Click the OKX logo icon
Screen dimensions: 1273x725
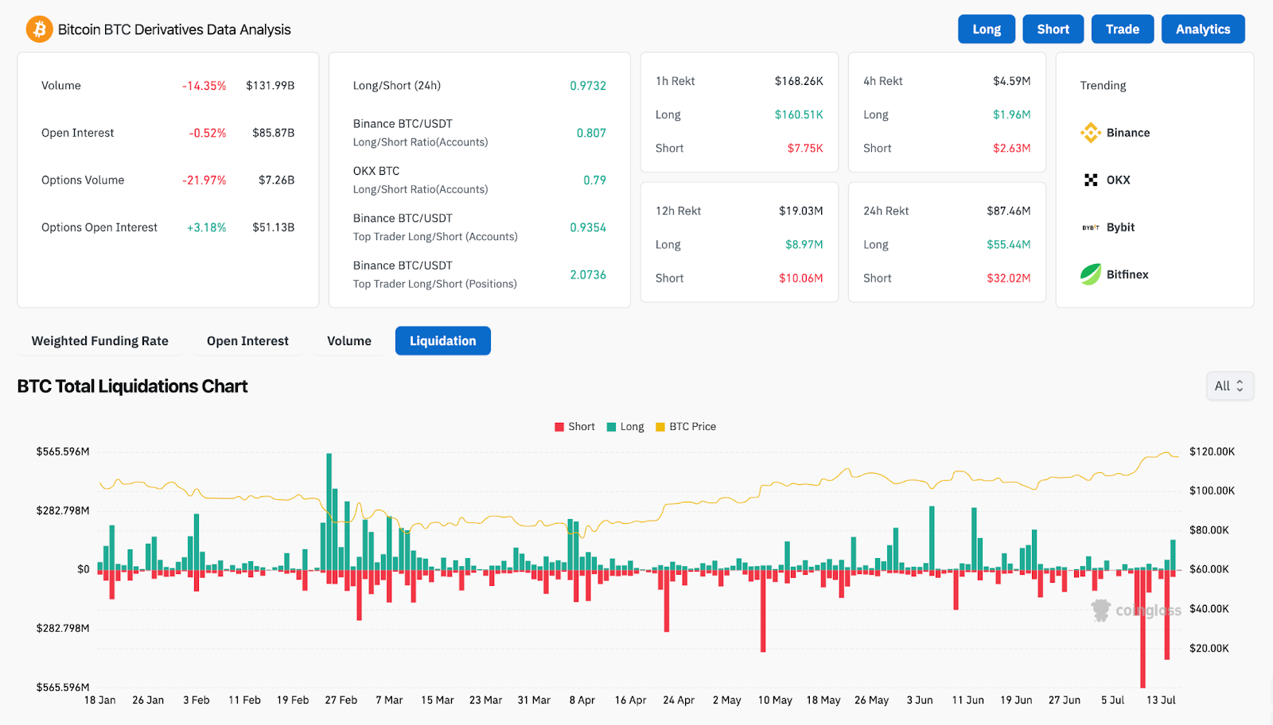[x=1090, y=180]
